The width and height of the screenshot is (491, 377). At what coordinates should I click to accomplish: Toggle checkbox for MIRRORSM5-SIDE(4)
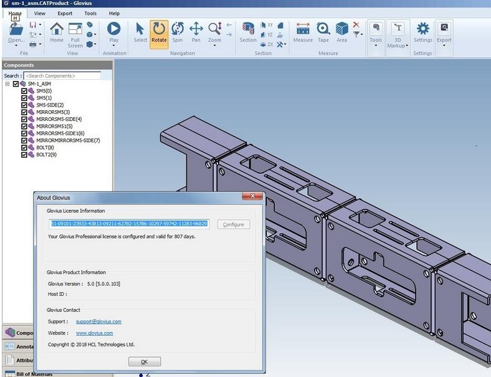pos(24,119)
